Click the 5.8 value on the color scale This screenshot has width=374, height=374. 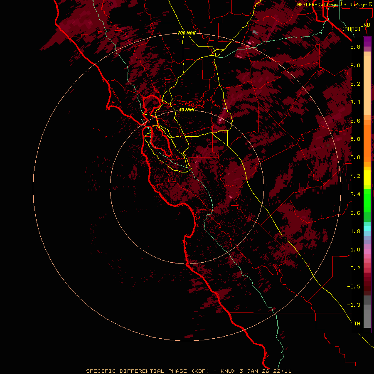point(355,139)
